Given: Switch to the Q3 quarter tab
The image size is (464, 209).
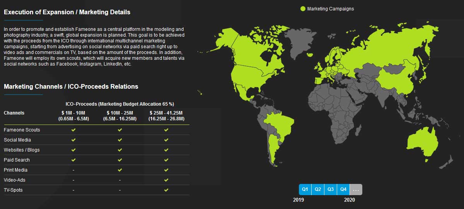Looking at the screenshot, I should [331, 189].
